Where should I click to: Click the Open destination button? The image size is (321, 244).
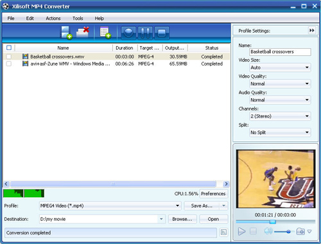click(213, 219)
